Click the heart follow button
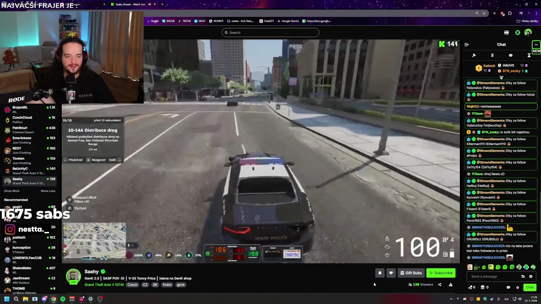This screenshot has width=541, height=304. pos(391,273)
